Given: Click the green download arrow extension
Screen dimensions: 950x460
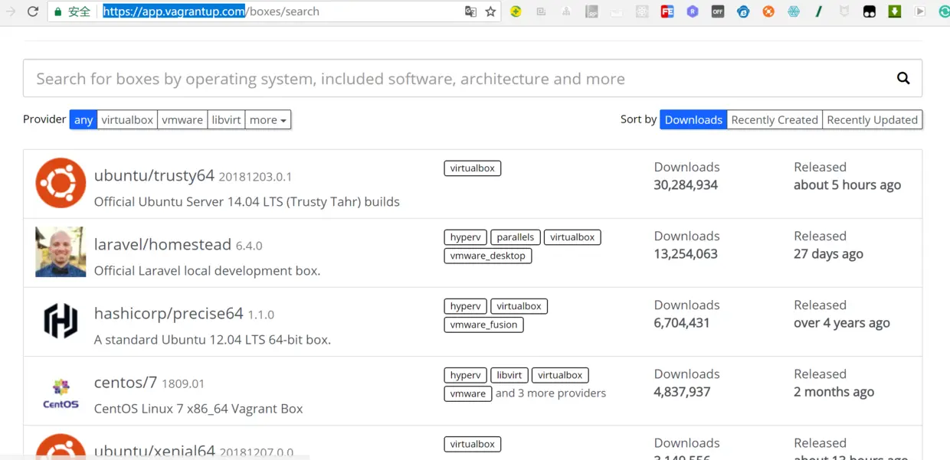Looking at the screenshot, I should click(x=895, y=11).
